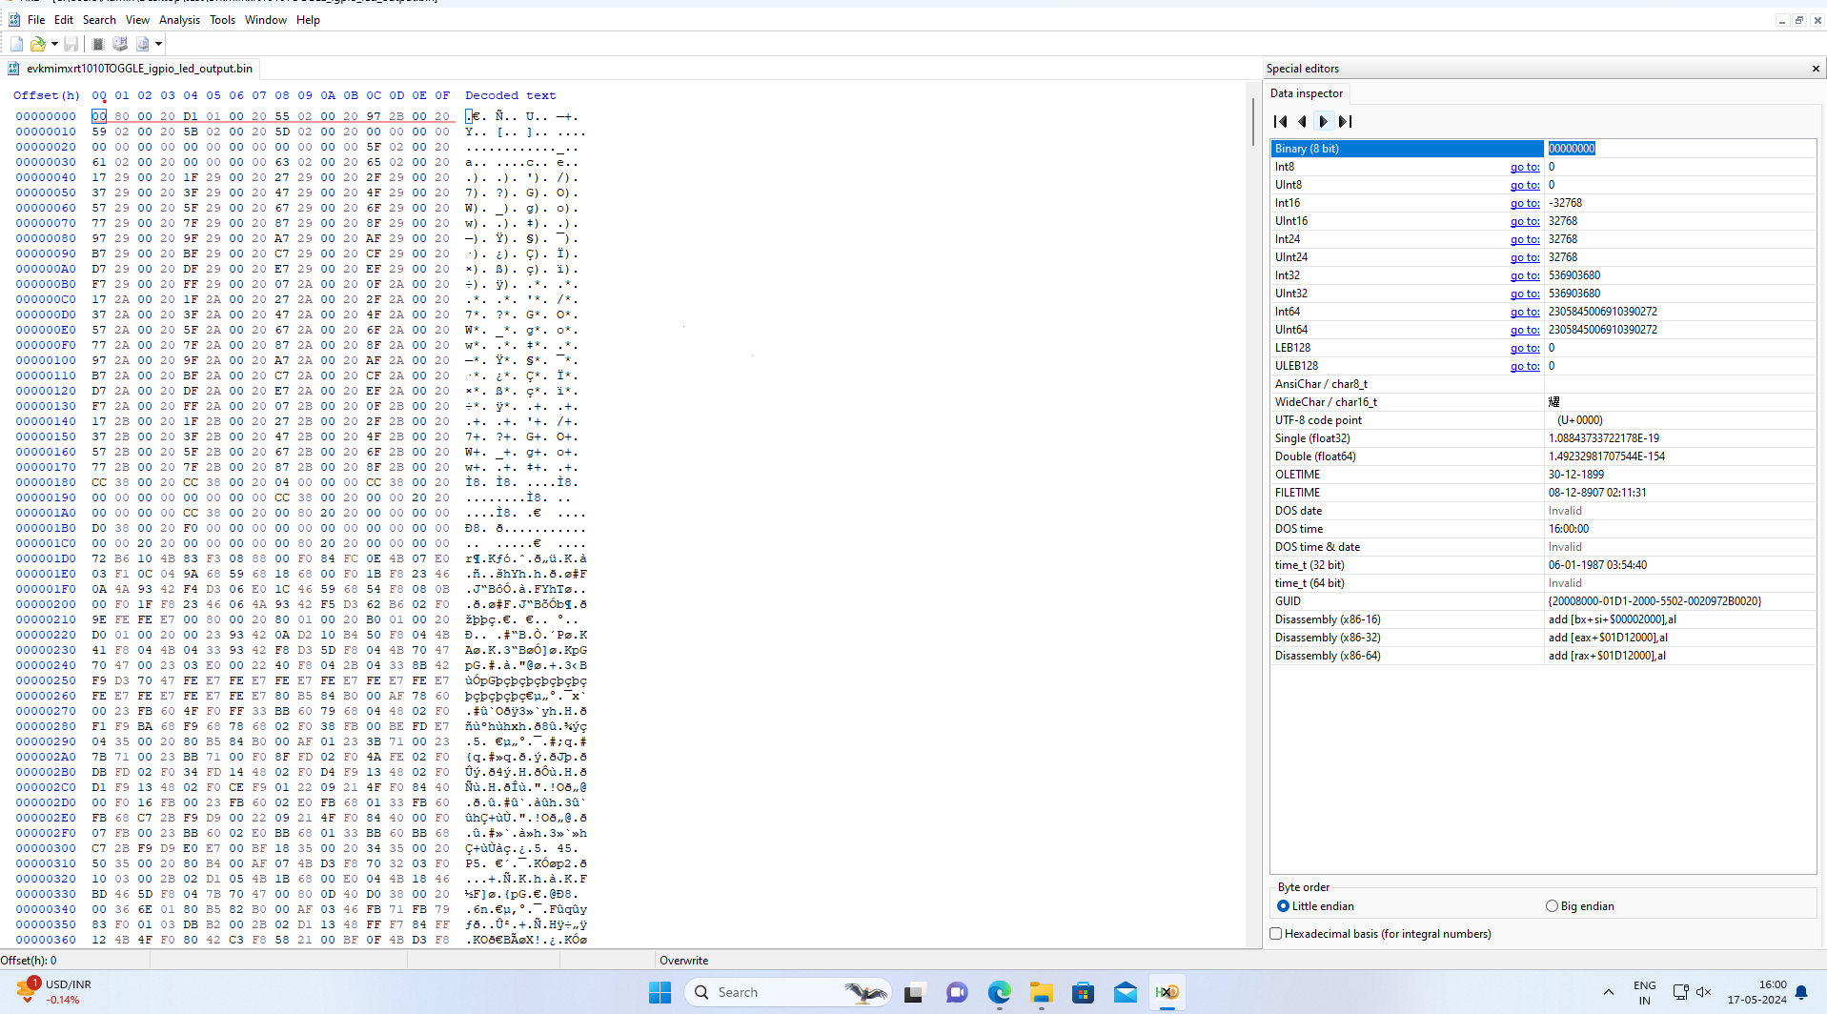1827x1014 pixels.
Task: Open a disk image using its toolbar icon
Action: [x=141, y=43]
